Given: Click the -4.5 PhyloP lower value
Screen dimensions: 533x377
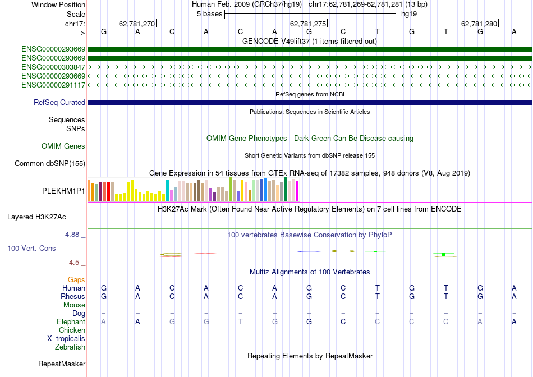Looking at the screenshot, I should (73, 263).
